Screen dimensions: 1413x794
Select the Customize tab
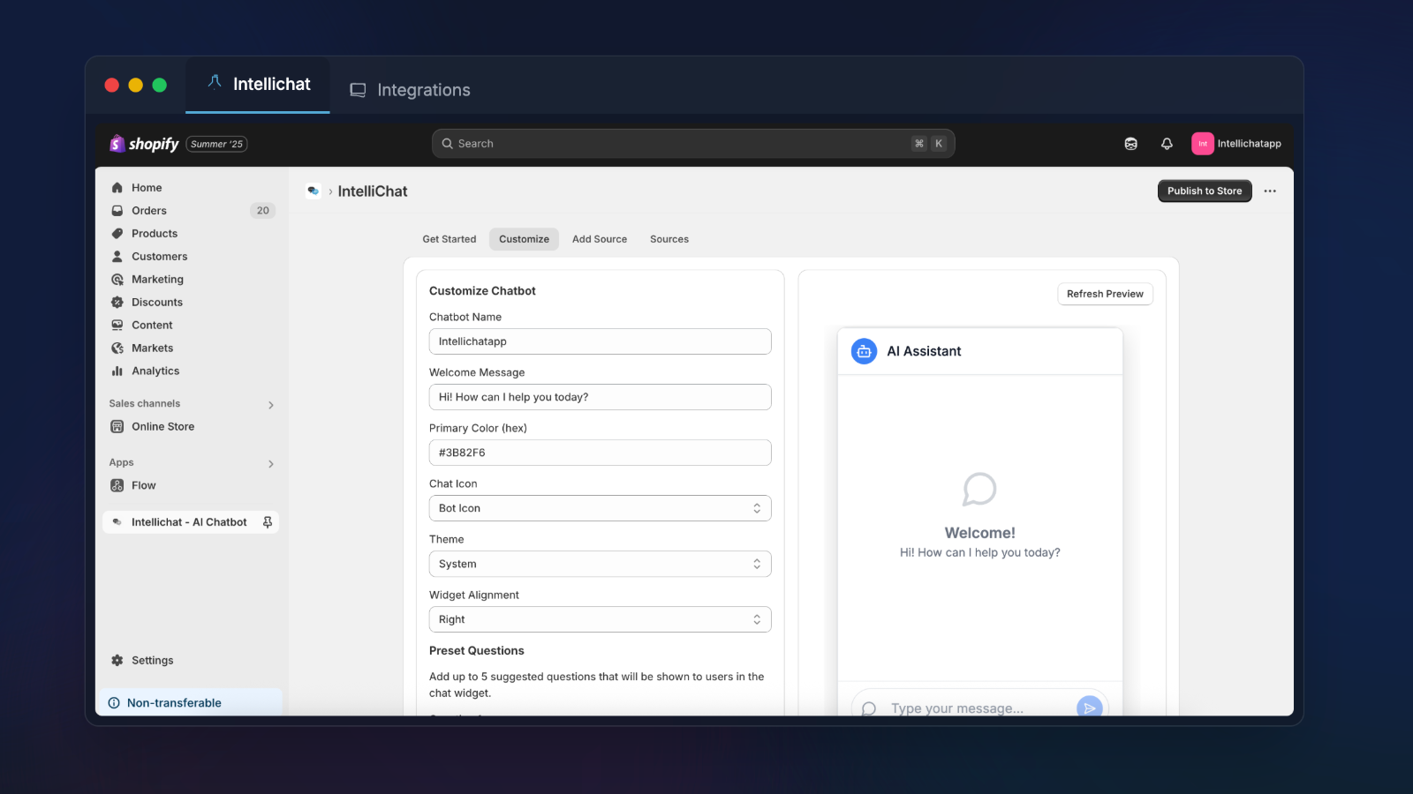(x=524, y=239)
